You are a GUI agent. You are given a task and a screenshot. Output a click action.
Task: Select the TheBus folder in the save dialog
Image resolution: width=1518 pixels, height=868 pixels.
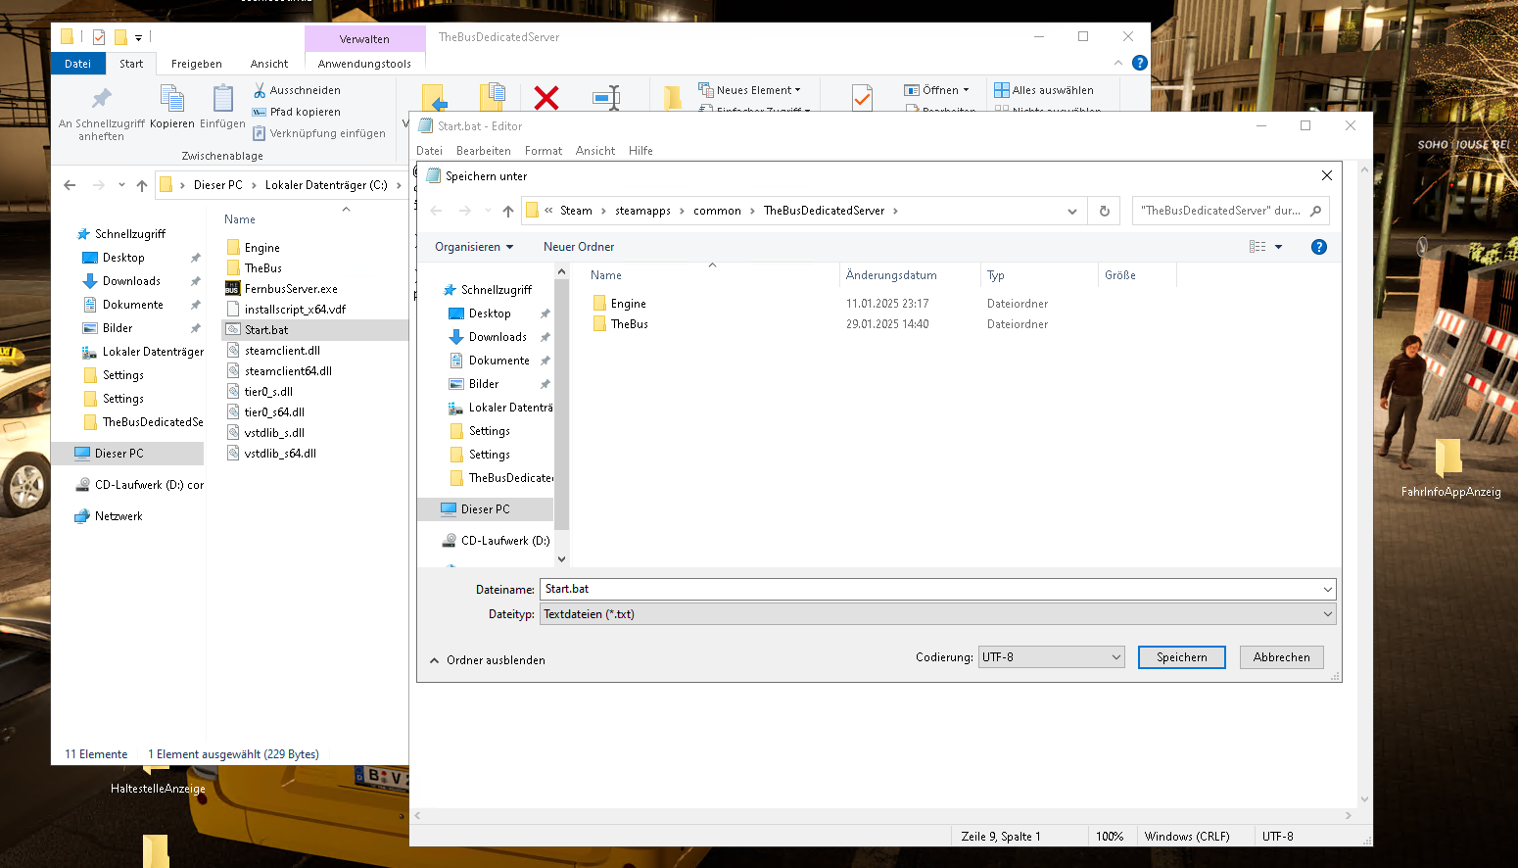coord(629,324)
